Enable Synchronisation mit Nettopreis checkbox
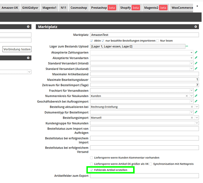Screen dimensions: 203x183 click(x=151, y=164)
